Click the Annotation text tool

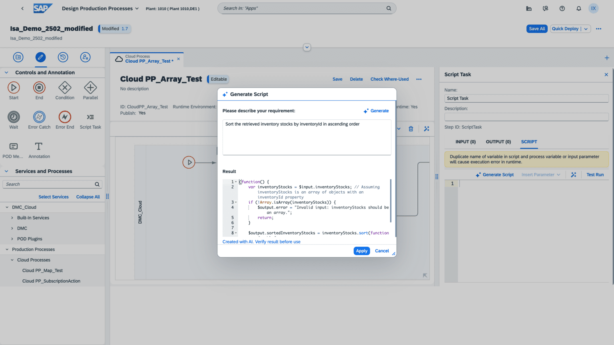(39, 147)
